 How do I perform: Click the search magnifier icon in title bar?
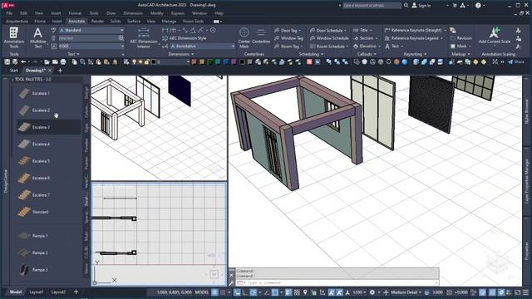coord(406,5)
